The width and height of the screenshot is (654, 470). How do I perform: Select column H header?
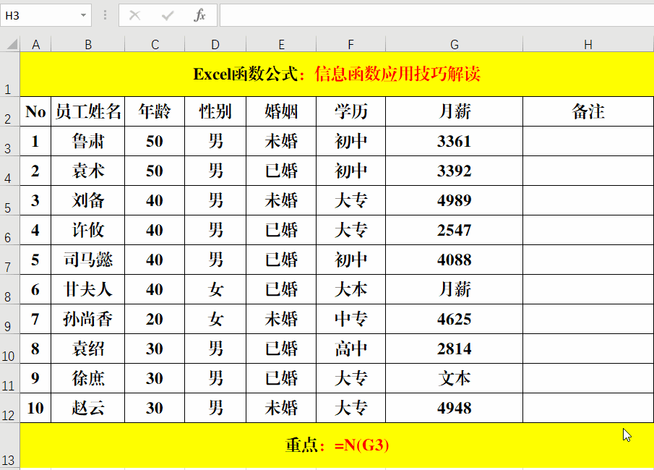pyautogui.click(x=588, y=44)
